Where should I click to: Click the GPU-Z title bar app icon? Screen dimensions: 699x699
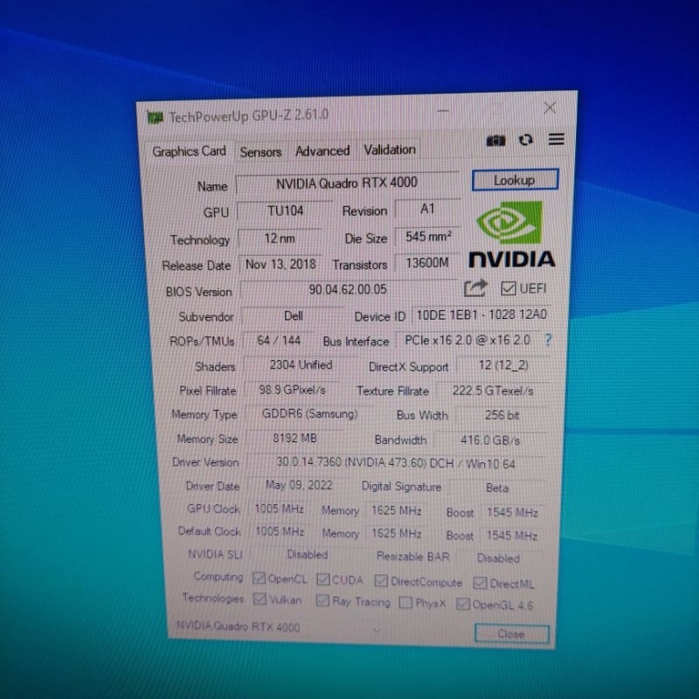coord(156,118)
